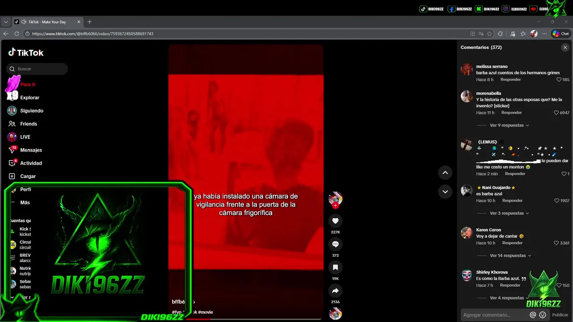Follow the creator with red plus badge
This screenshot has height=322, width=573.
335,206
